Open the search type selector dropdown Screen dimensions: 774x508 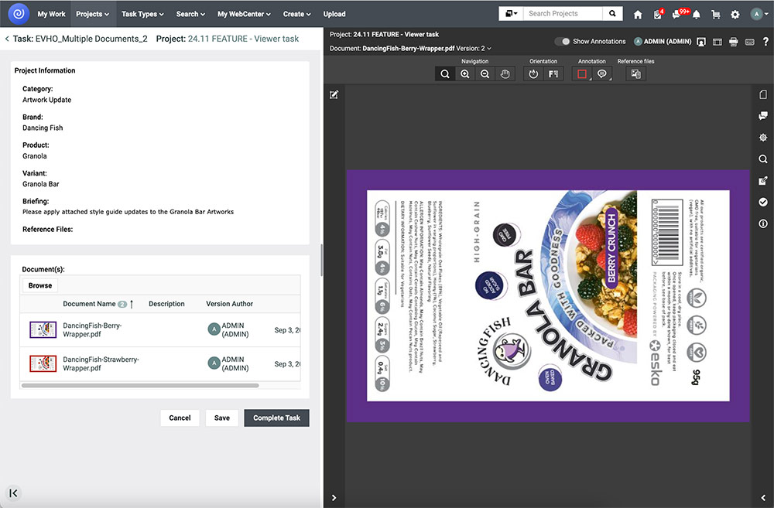(x=511, y=14)
